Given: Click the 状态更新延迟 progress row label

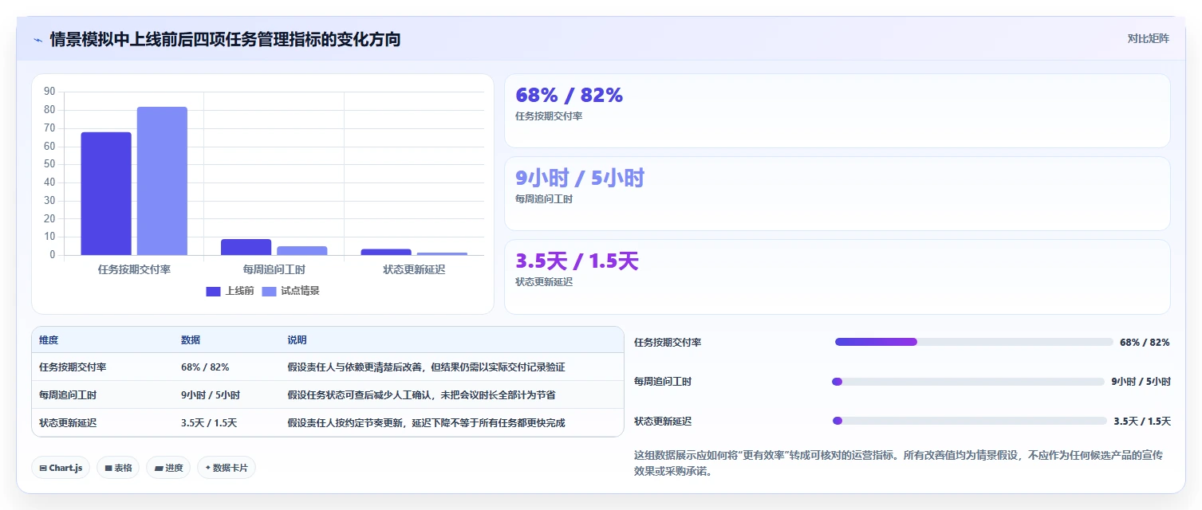Looking at the screenshot, I should pos(663,421).
